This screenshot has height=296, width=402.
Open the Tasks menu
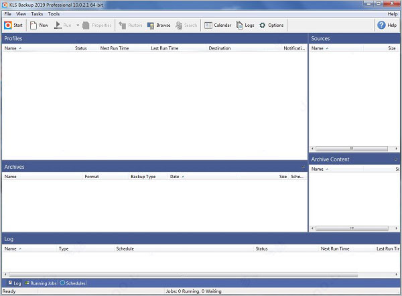(37, 14)
